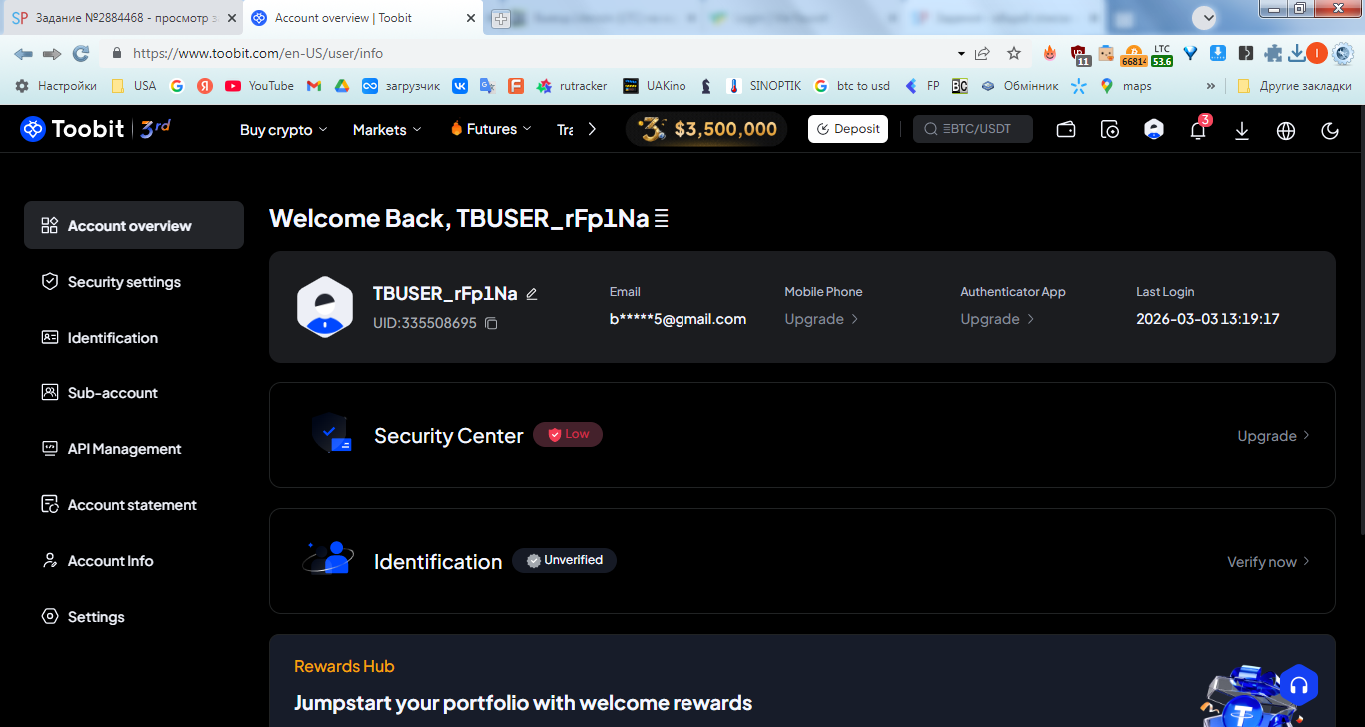1365x727 pixels.
Task: Open API Management in sidebar
Action: [134, 449]
